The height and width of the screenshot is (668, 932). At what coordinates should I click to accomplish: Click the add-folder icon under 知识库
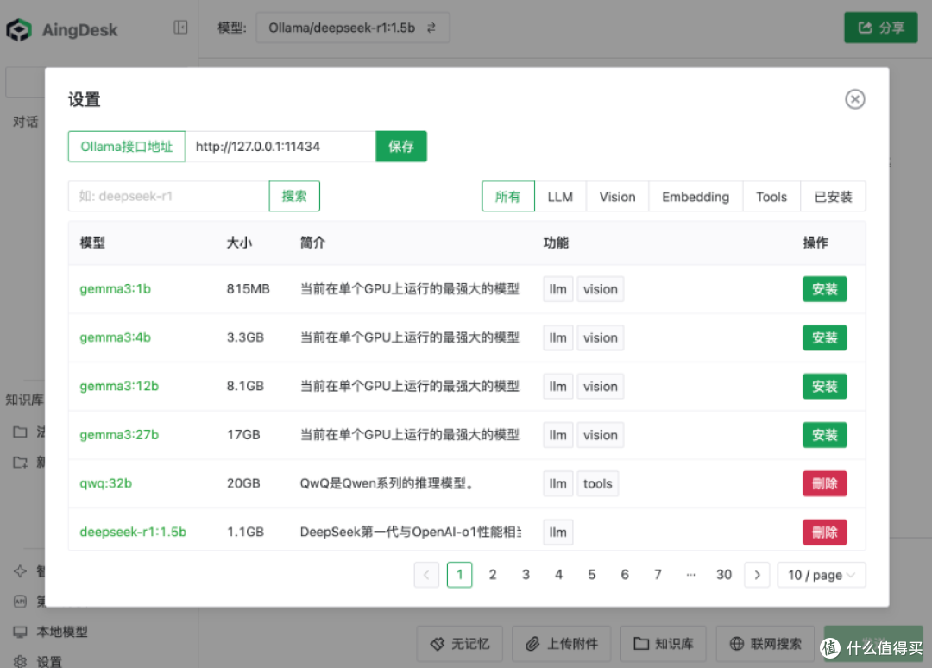(20, 463)
